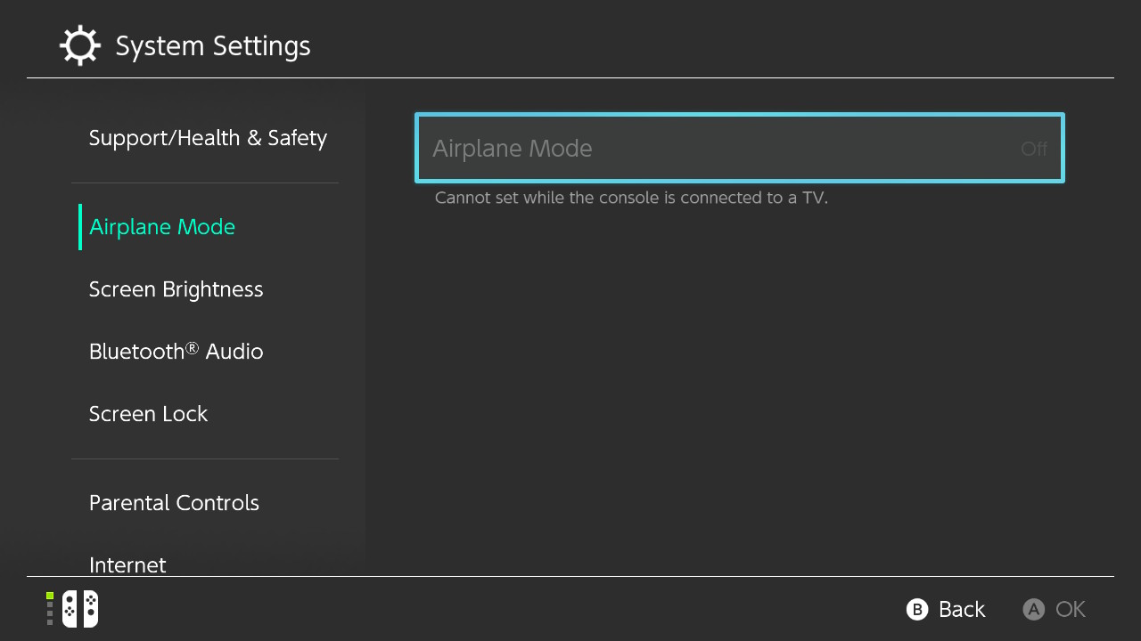Click the player indicator lights icon

coord(50,609)
